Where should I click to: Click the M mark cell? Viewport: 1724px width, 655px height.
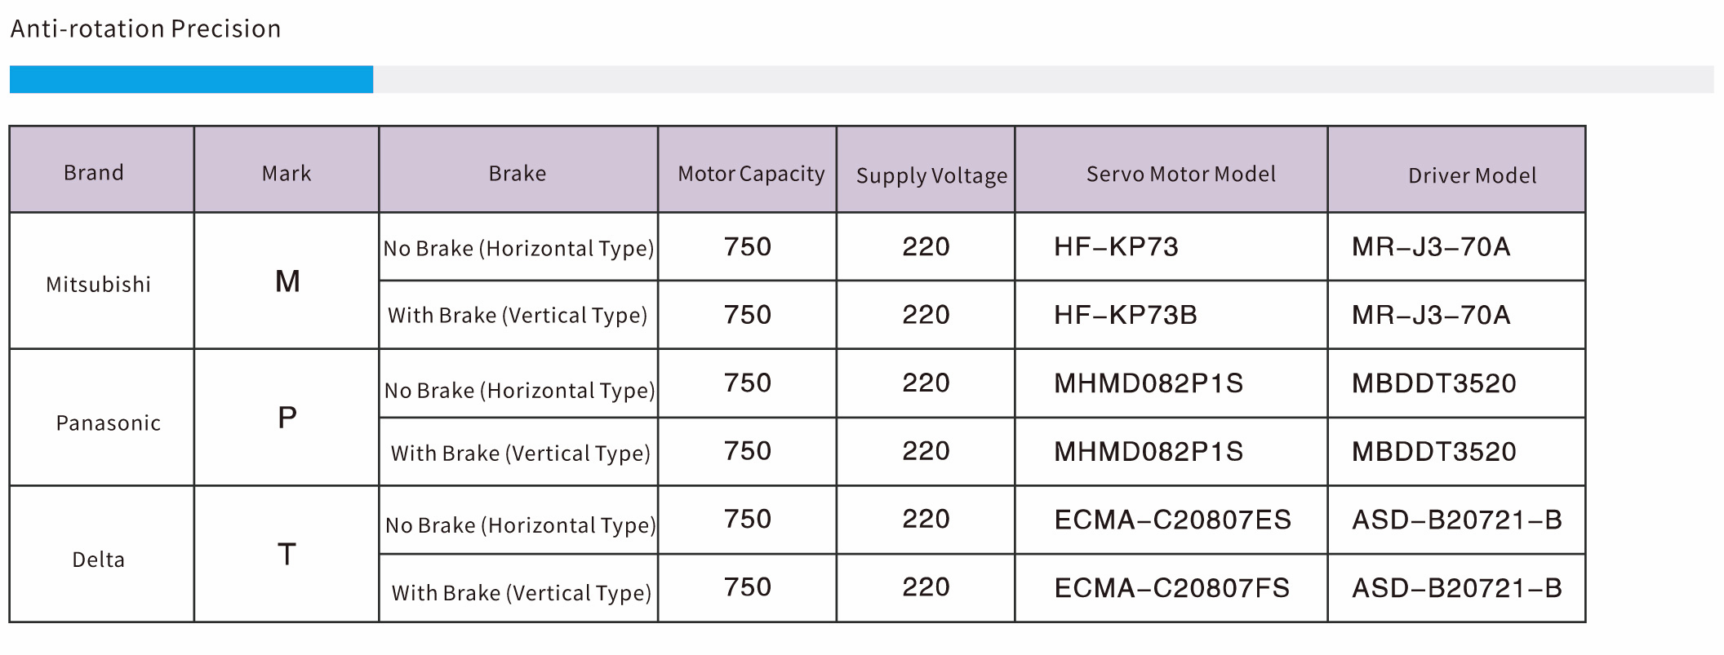pos(287,281)
